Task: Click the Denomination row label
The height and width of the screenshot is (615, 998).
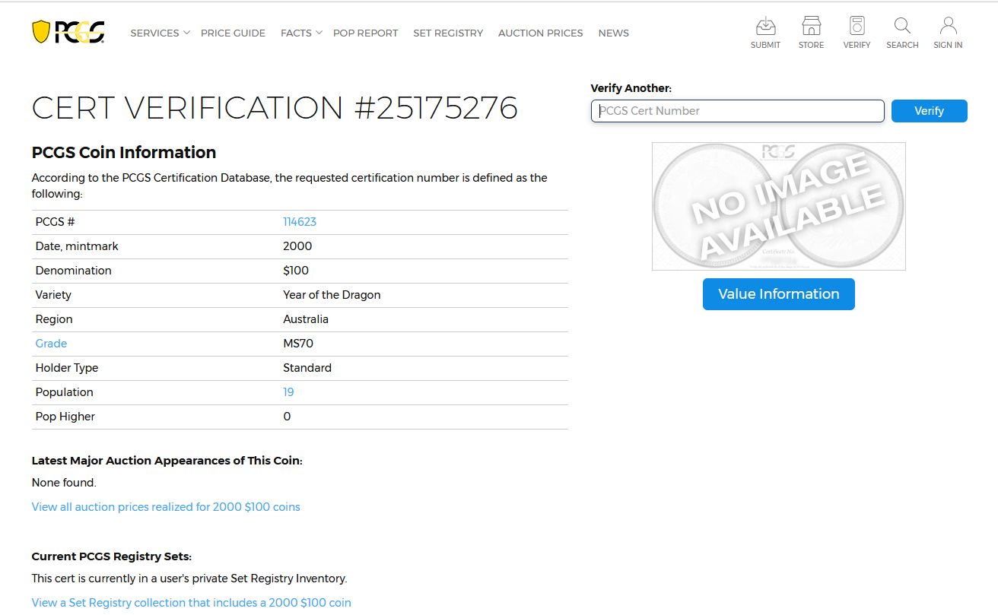Action: 73,271
